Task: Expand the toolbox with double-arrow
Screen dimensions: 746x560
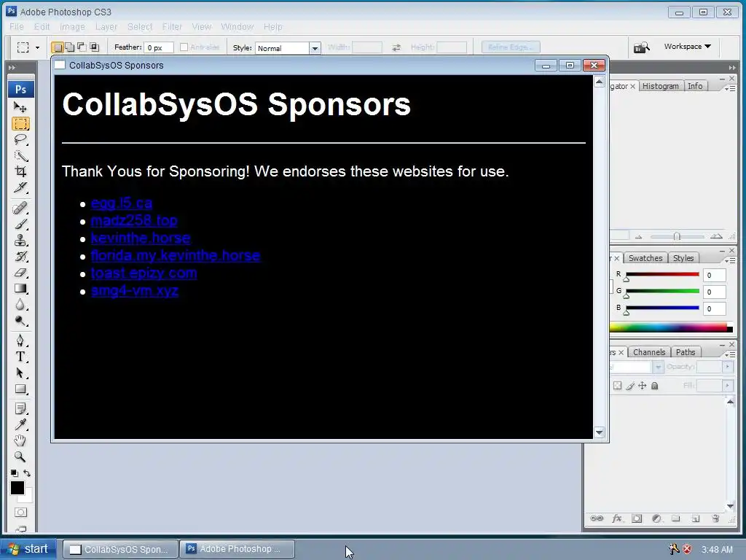Action: 12,68
